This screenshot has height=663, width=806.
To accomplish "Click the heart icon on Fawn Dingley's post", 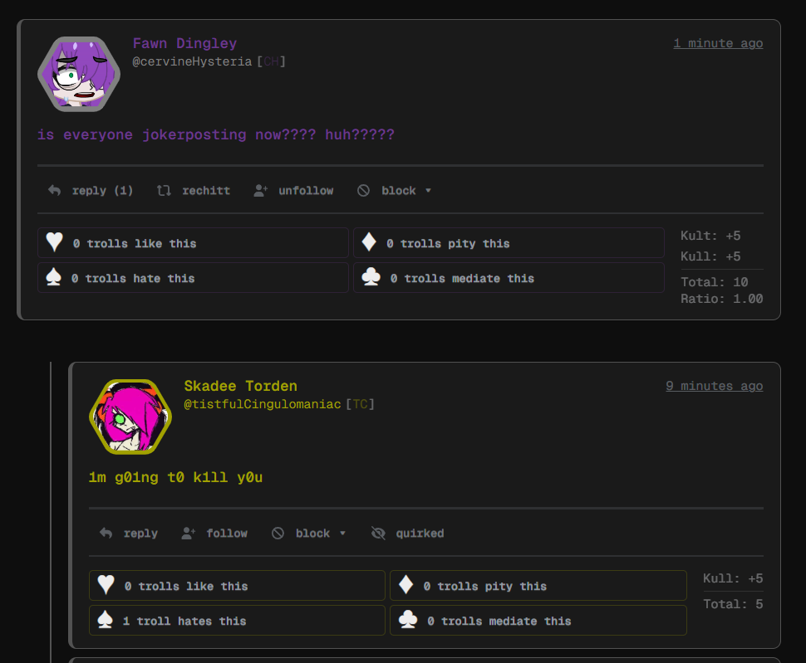I will tap(55, 242).
